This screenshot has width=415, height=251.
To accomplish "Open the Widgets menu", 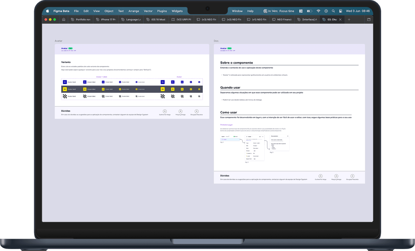I will click(x=177, y=11).
